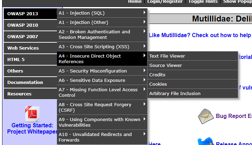Open Release Announcements link text

[234, 143]
